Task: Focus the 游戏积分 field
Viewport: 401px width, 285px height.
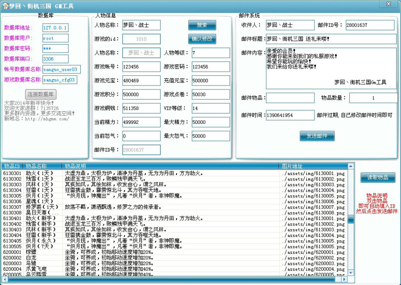Action: pyautogui.click(x=141, y=94)
